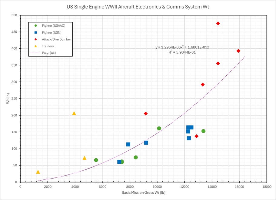Click the red diamond marker in the legend

pos(36,39)
